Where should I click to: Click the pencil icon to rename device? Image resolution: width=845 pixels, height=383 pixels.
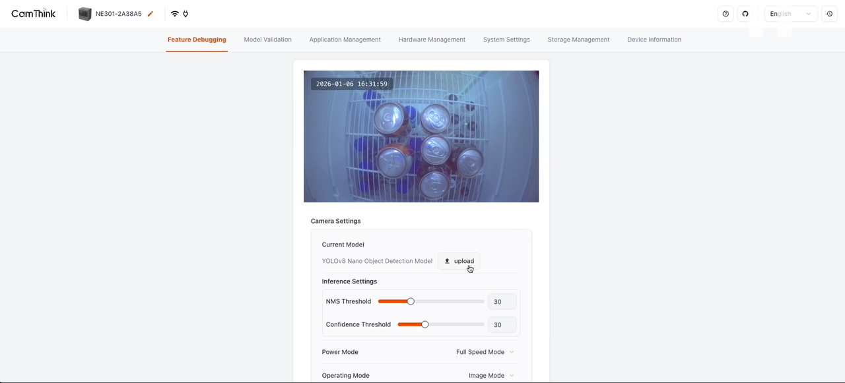(x=151, y=14)
